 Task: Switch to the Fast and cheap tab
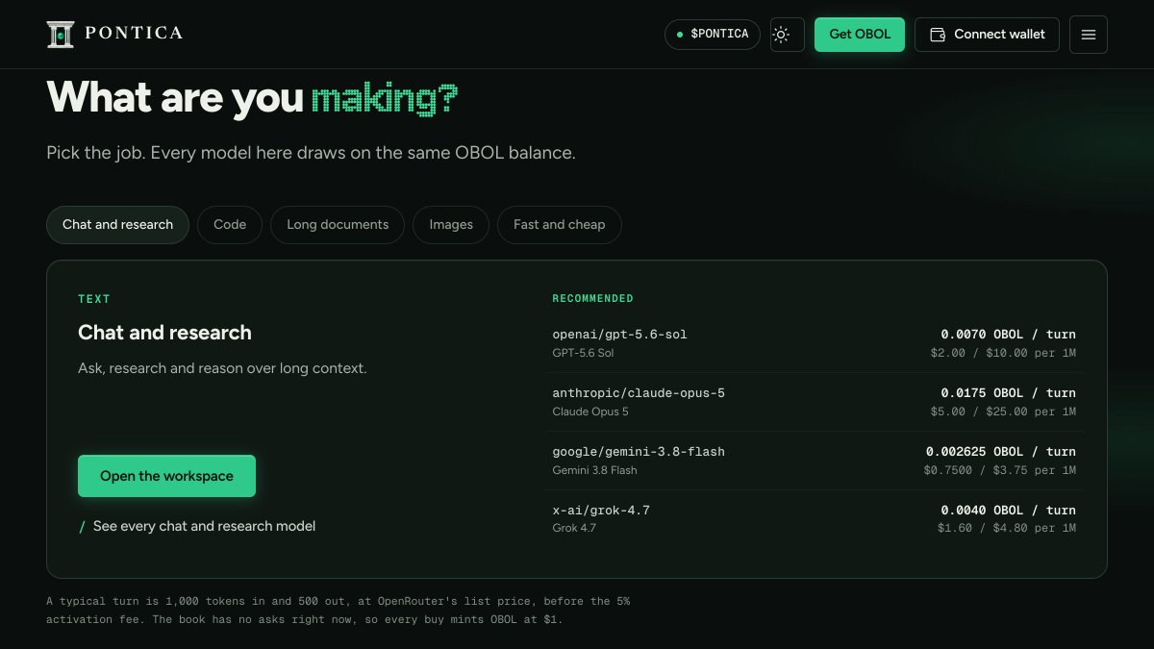[x=559, y=225]
